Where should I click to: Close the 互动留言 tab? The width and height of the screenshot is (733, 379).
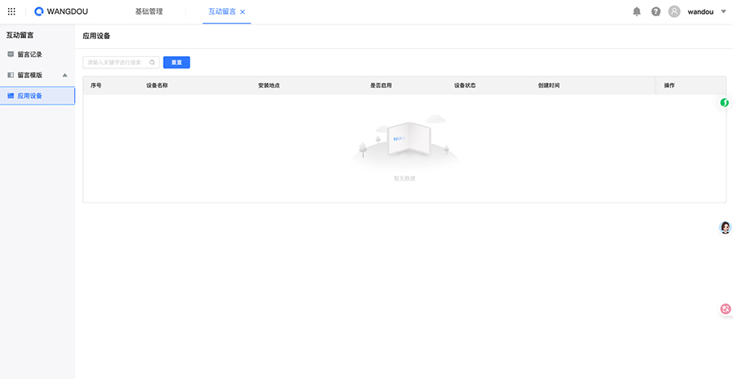tap(242, 12)
